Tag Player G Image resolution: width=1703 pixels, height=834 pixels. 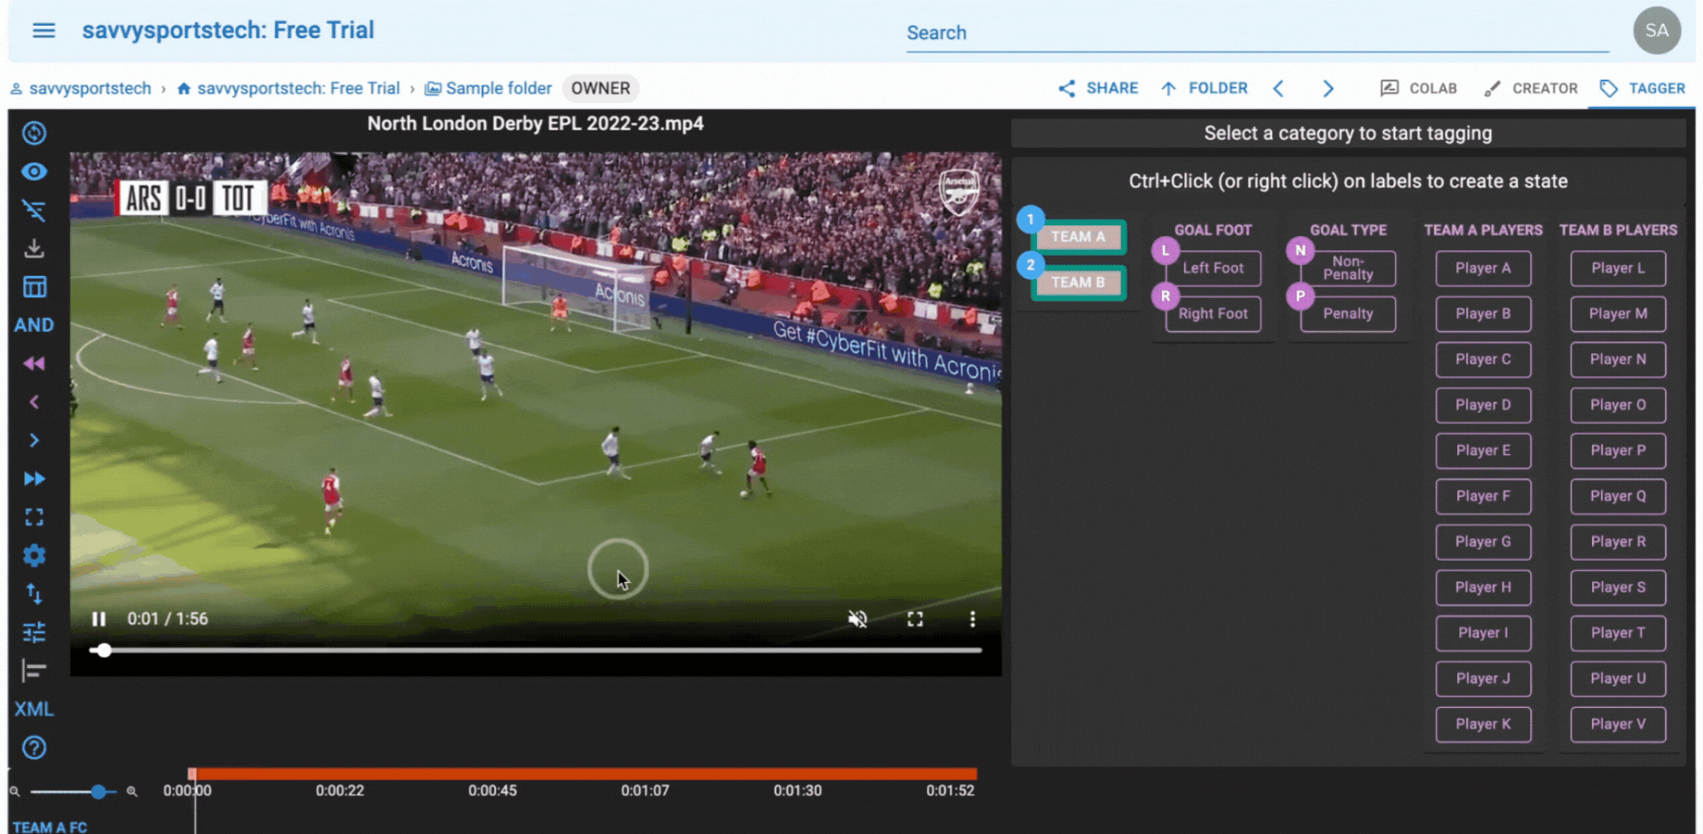(x=1483, y=542)
